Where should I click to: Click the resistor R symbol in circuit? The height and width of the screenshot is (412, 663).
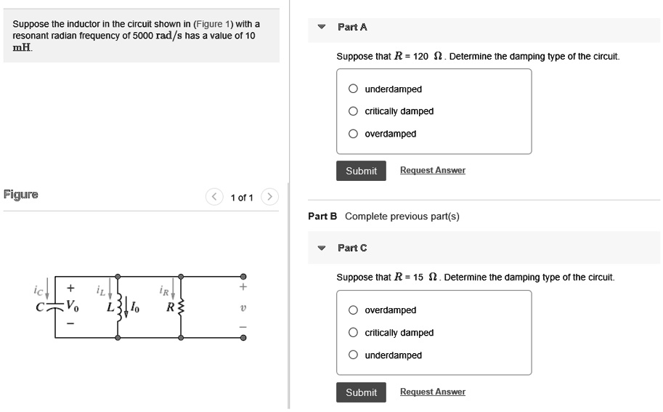[180, 307]
